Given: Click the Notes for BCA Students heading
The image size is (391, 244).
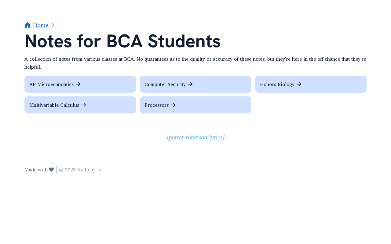Looking at the screenshot, I should coord(122,41).
